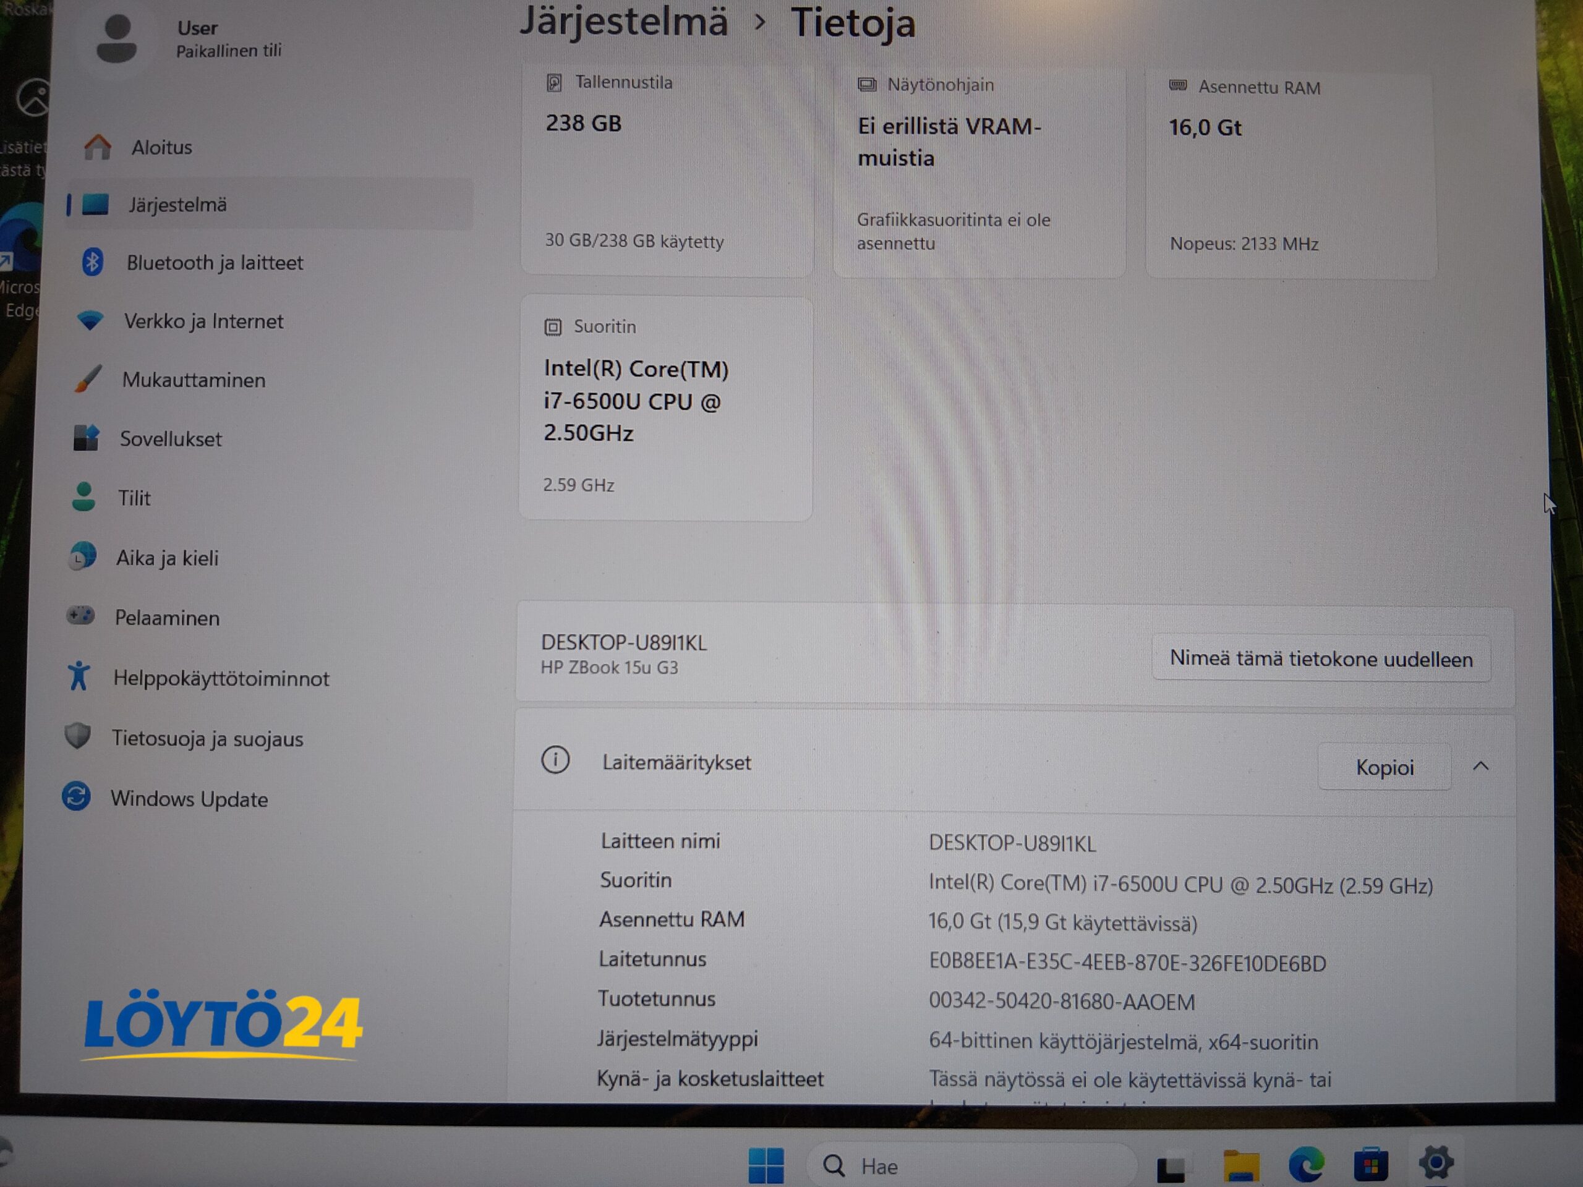Open the Windows Start button
Screen dimensions: 1583x1187
point(766,1165)
